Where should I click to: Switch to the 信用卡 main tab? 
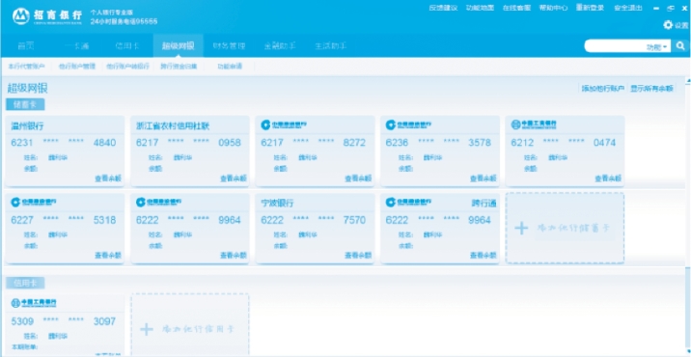127,46
